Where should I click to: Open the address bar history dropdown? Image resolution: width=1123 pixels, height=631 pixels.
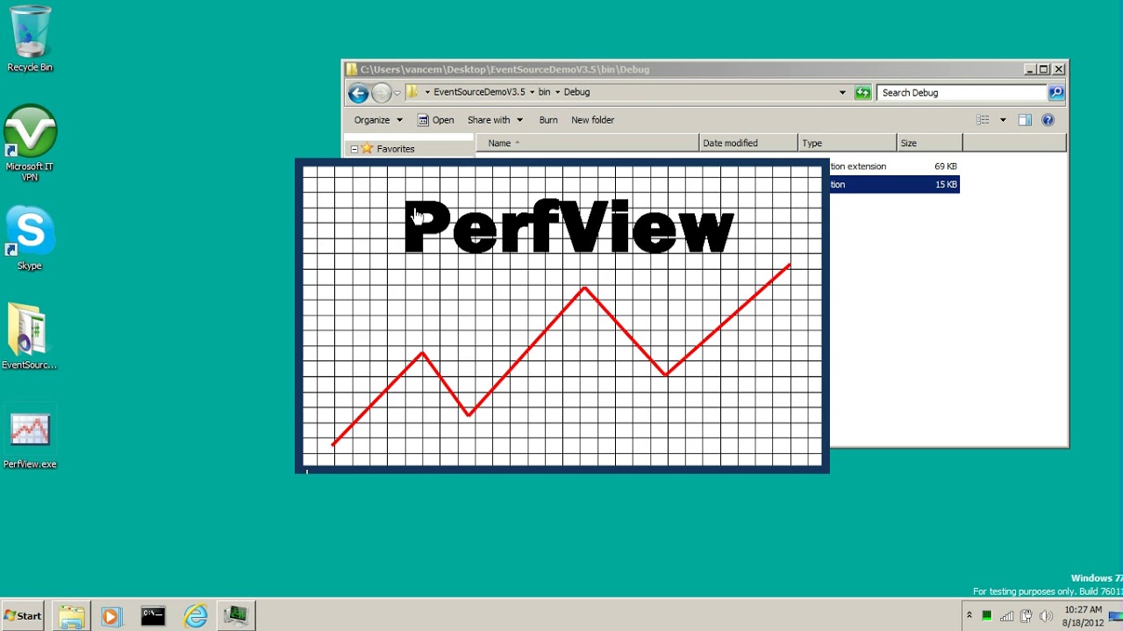[x=842, y=93]
